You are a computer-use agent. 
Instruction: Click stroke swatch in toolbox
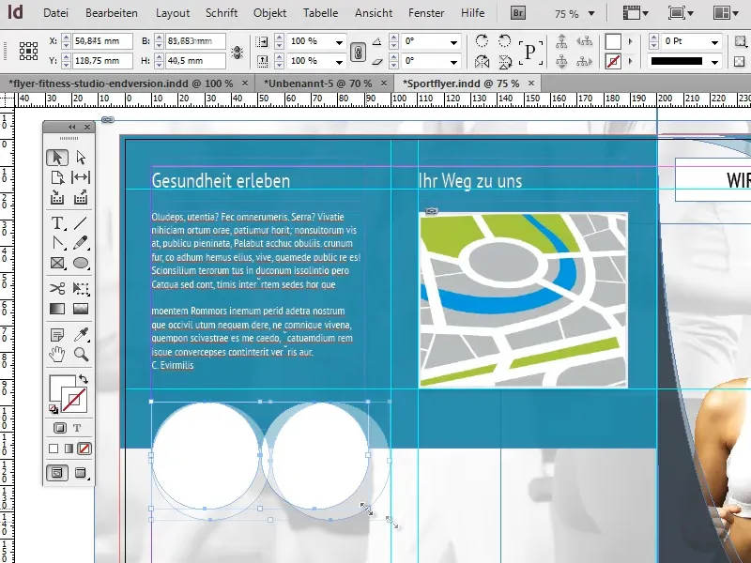coord(74,401)
